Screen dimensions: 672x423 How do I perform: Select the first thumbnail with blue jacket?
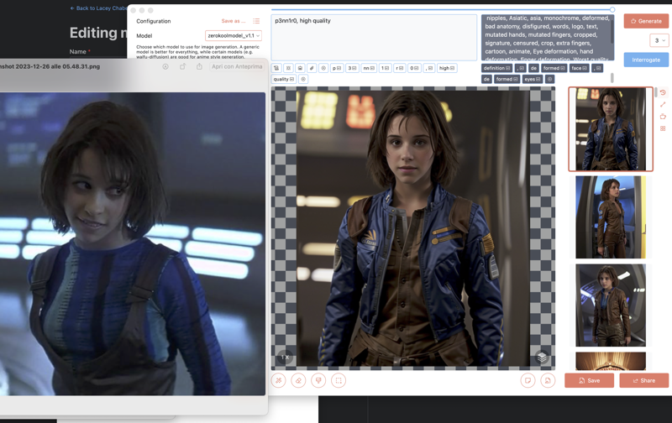tap(611, 129)
